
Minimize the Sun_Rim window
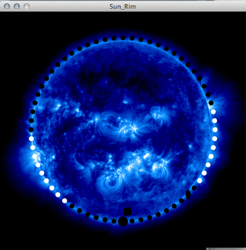(17, 6)
